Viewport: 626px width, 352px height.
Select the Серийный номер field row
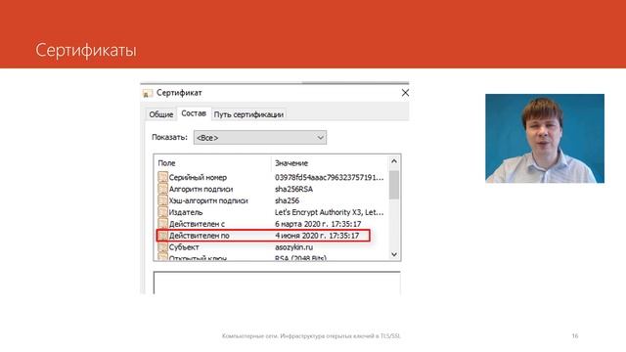point(272,177)
